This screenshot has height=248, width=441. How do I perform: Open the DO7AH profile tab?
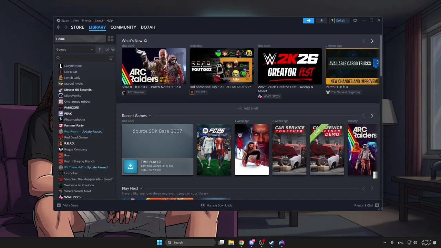[x=148, y=27]
